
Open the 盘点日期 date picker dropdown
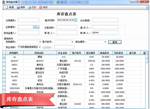pos(76,20)
